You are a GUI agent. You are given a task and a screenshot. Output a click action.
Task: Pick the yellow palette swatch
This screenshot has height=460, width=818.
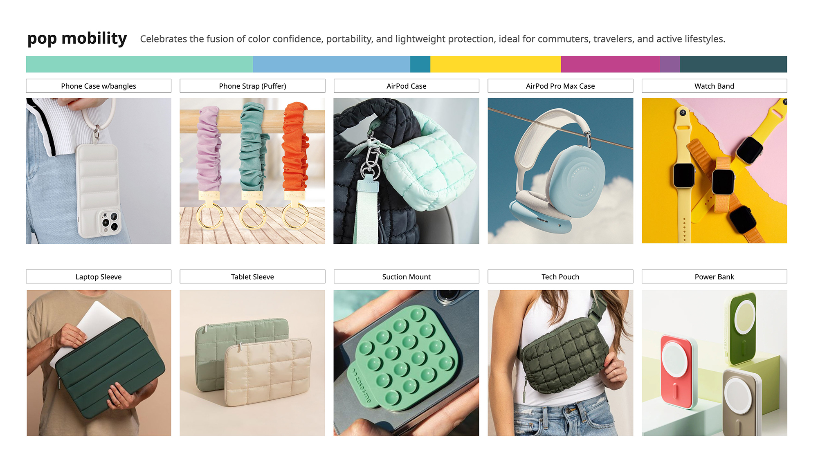tap(495, 64)
